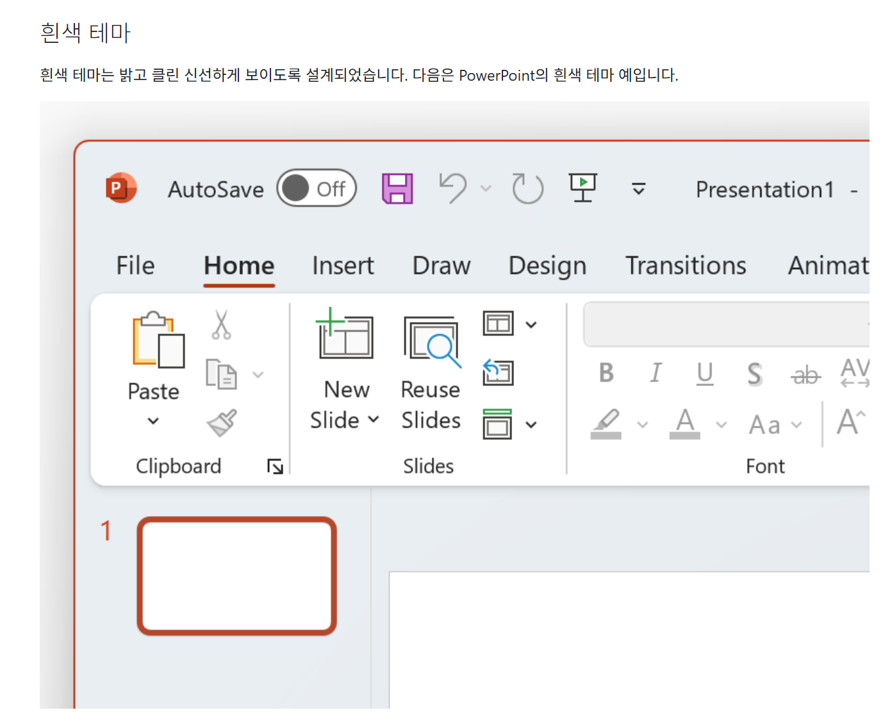Toggle the AutoSave switch
The width and height of the screenshot is (883, 717).
[317, 188]
